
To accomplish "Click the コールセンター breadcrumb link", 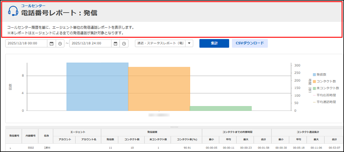I will pos(33,6).
